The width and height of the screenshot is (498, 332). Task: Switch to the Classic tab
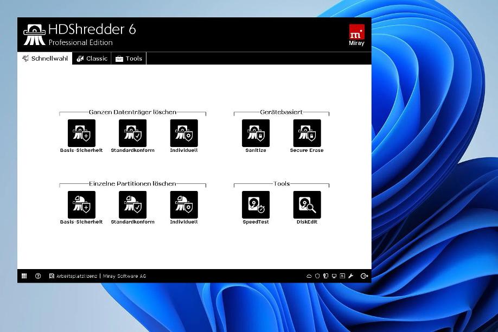pos(92,59)
